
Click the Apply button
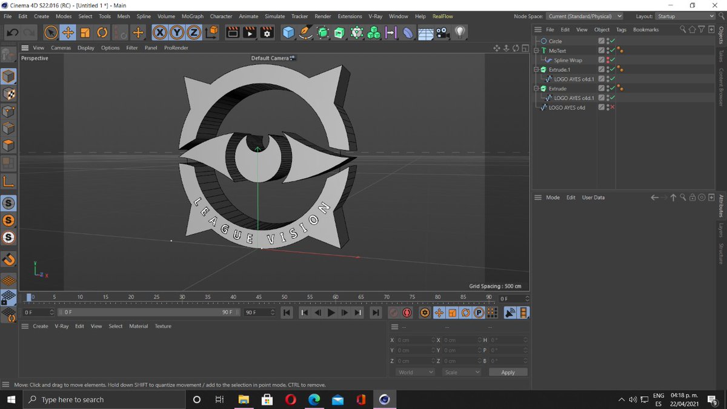click(508, 372)
